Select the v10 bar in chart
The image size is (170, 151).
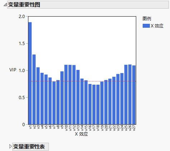pyautogui.click(x=66, y=95)
